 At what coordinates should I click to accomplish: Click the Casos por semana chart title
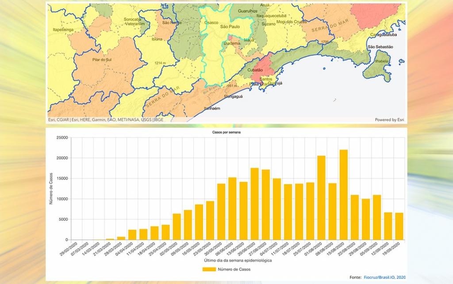[x=227, y=133]
